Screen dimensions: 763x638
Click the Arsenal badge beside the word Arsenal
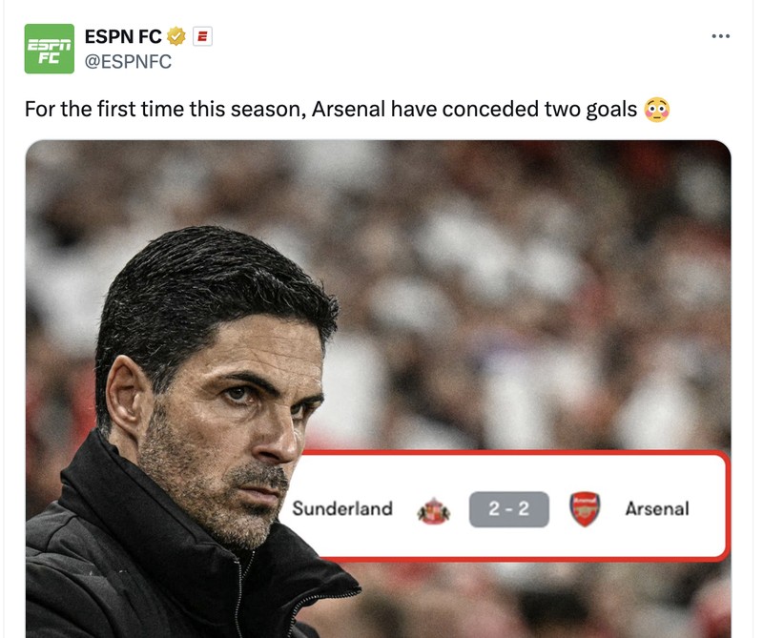585,509
